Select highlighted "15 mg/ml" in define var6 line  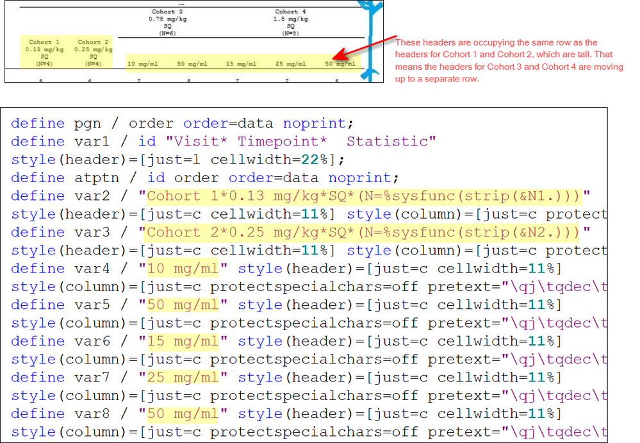(183, 341)
